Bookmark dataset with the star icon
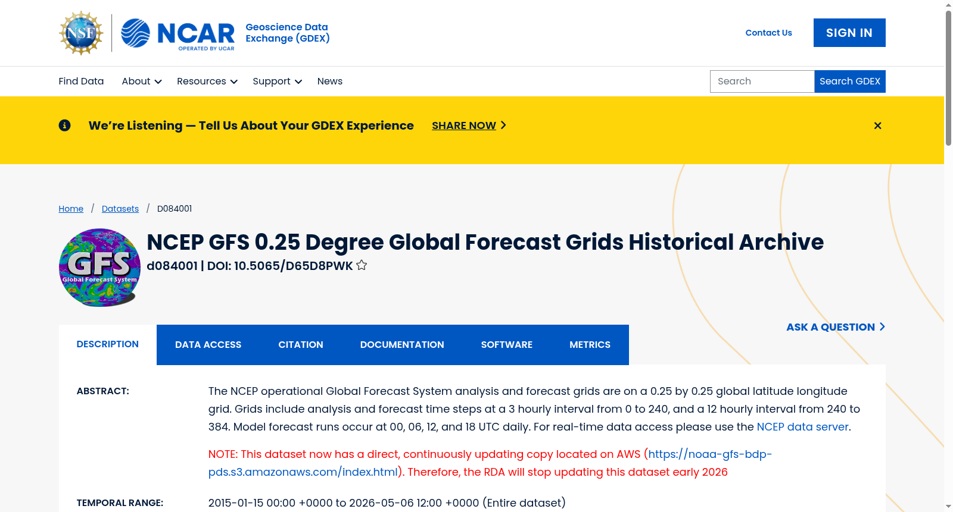953x512 pixels. pyautogui.click(x=362, y=265)
